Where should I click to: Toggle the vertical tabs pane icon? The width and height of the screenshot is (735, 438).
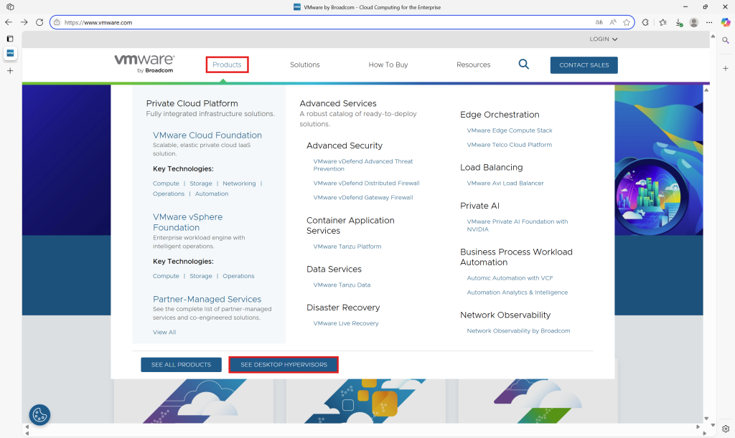pyautogui.click(x=10, y=39)
